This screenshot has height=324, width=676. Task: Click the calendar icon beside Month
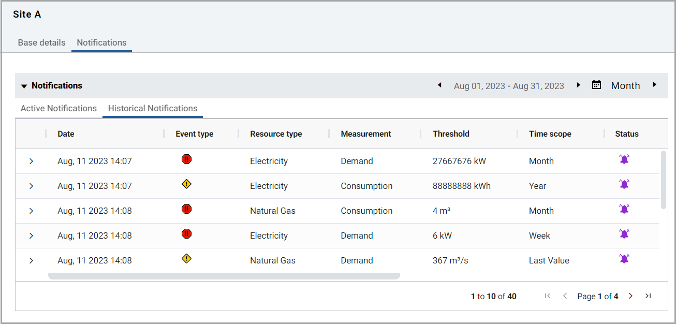point(596,85)
